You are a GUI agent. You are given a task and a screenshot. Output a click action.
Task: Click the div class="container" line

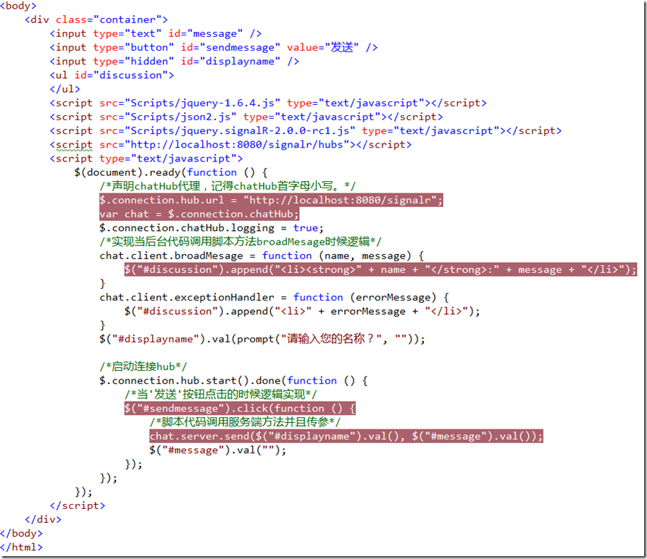[x=96, y=20]
